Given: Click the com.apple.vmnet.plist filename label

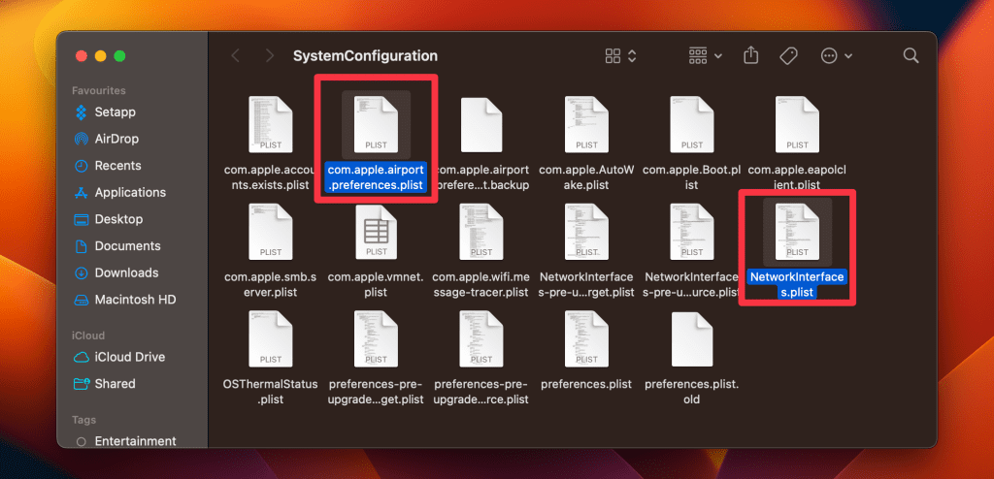Looking at the screenshot, I should coord(376,285).
